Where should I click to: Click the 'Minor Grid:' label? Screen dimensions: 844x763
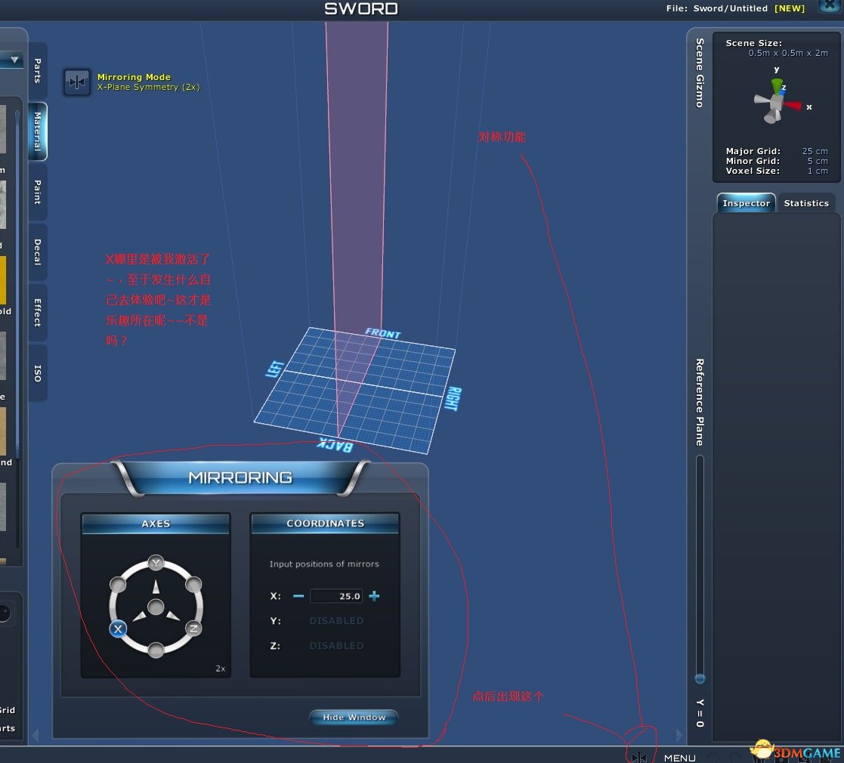[x=753, y=161]
